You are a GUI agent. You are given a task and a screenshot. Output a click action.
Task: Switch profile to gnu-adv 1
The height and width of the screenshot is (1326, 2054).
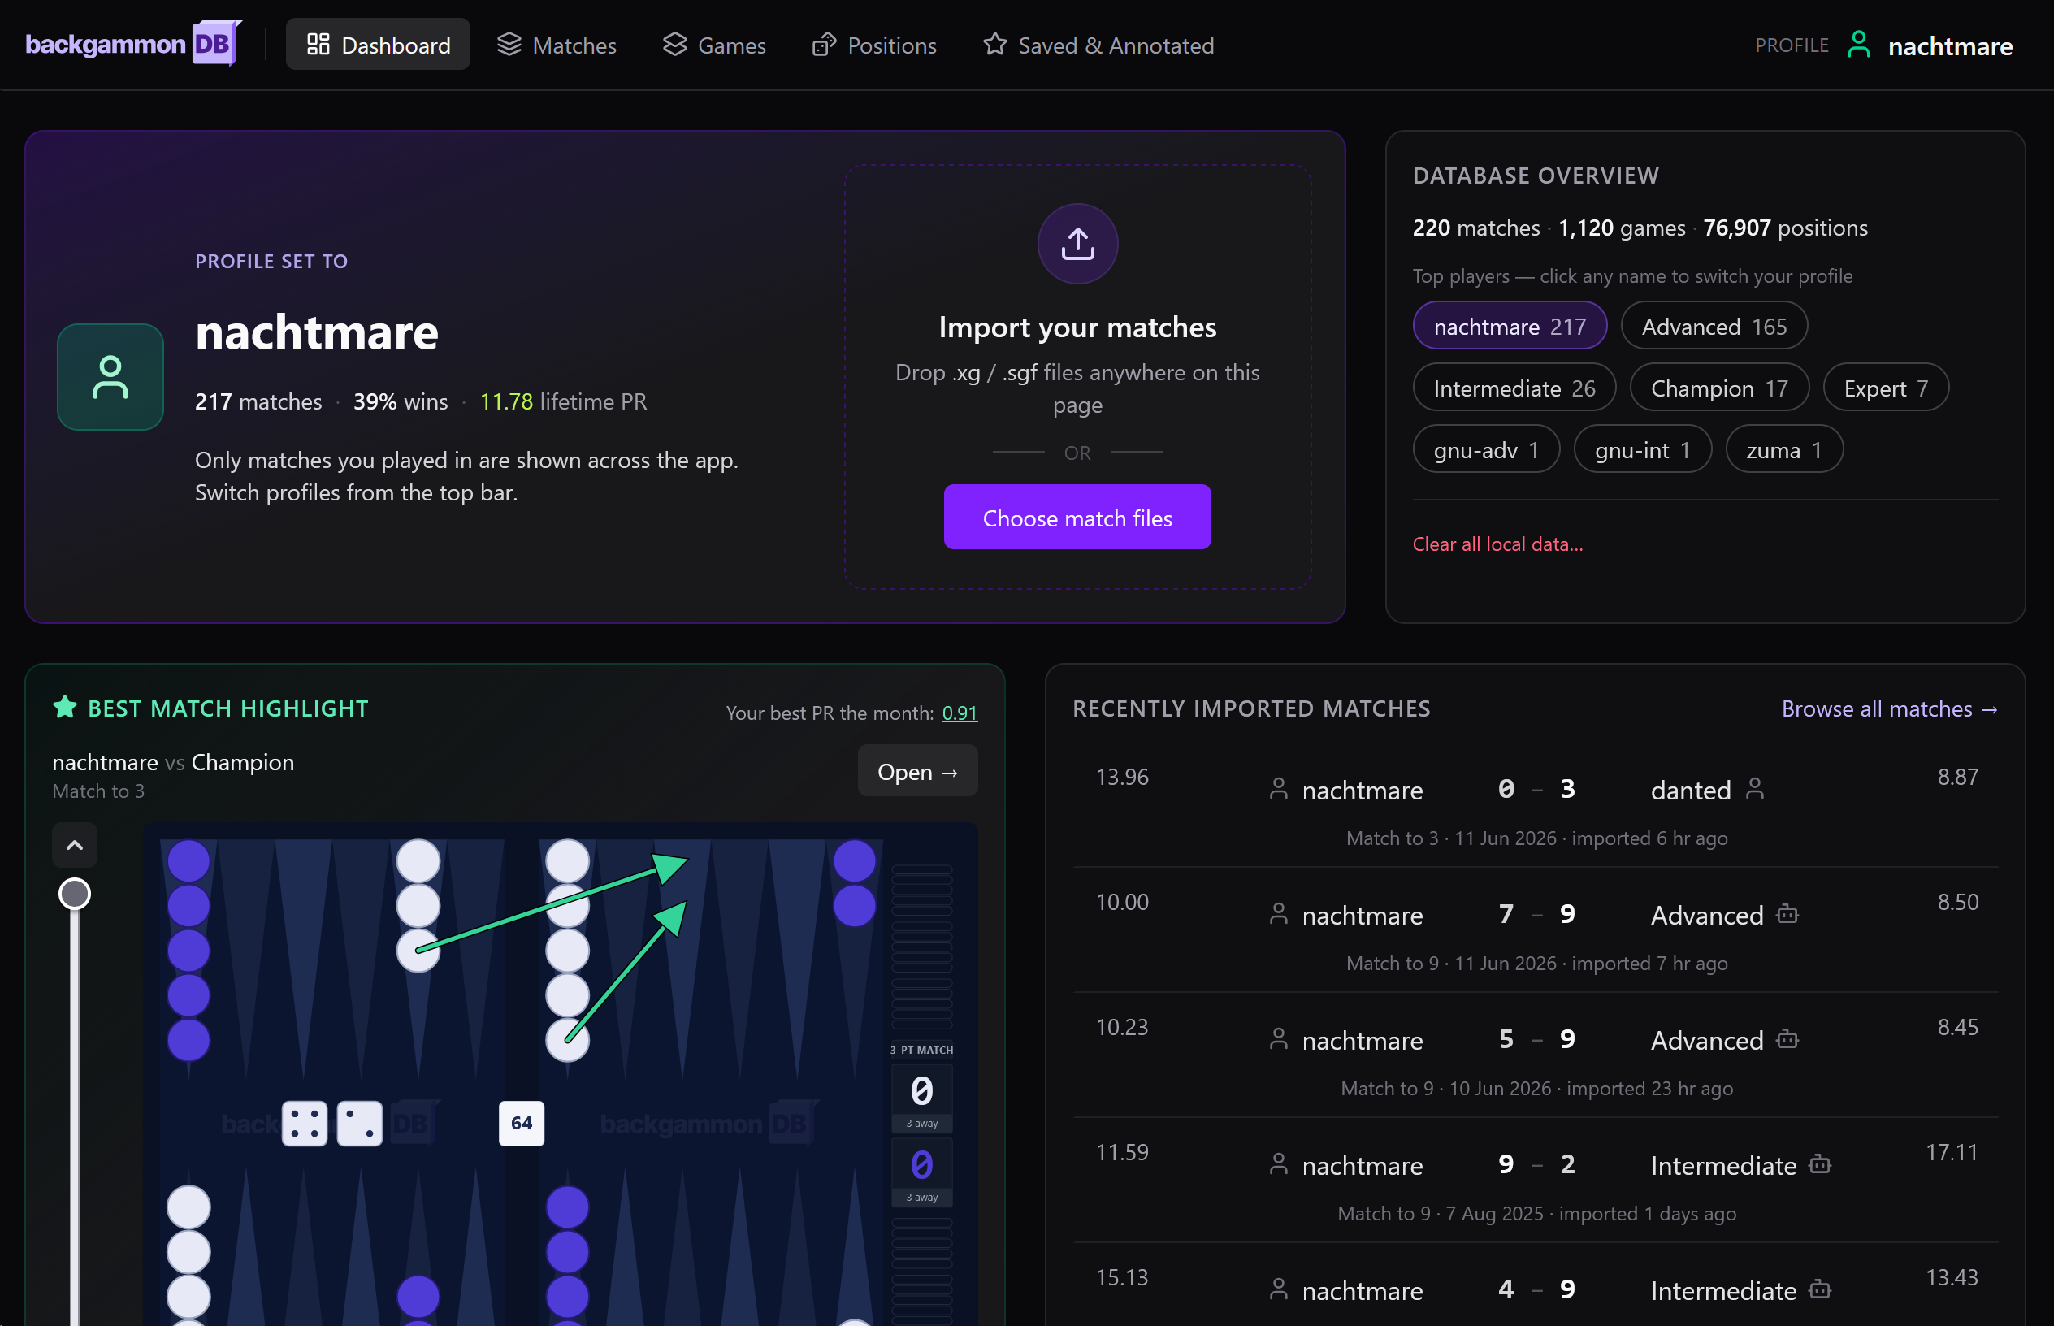1486,449
